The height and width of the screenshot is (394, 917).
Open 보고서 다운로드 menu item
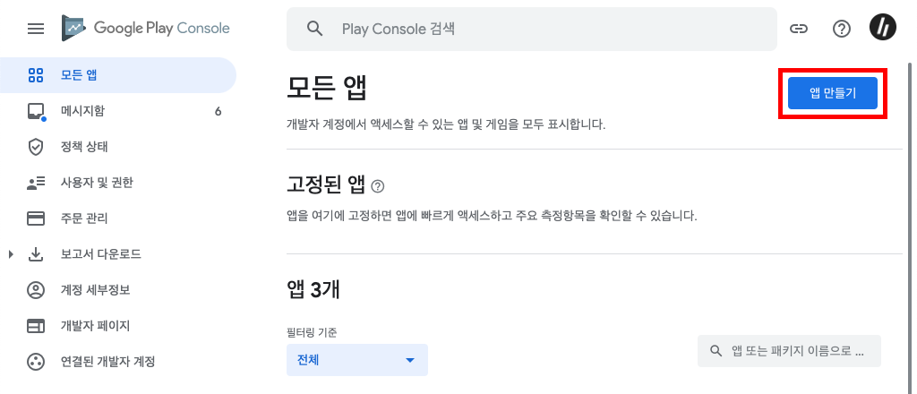(100, 254)
